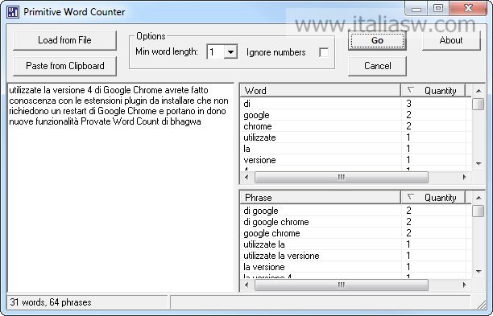Click Load from File button

coord(64,40)
